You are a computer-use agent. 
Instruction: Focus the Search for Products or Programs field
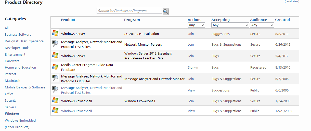click(x=129, y=11)
